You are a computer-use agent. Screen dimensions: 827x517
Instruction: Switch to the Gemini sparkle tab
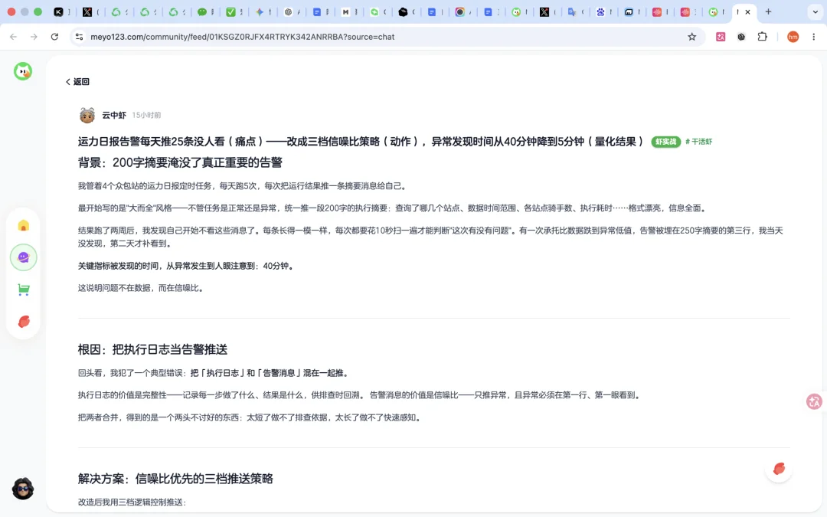point(259,11)
